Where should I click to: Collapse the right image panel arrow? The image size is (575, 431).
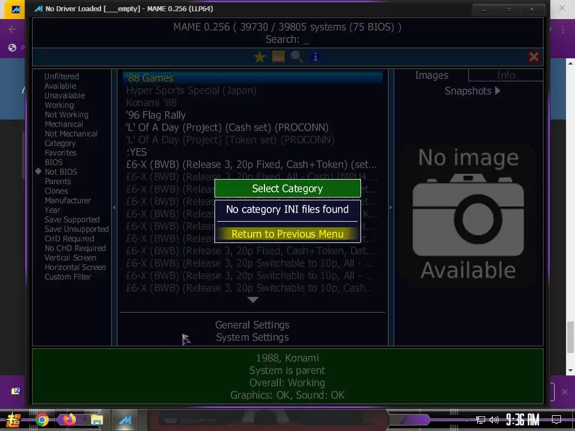coord(391,208)
